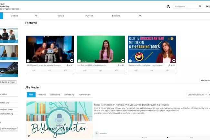Screen dimensions: 210x140
Task: Click comments icon under Ein Blick ins OBRS
Action: (100, 70)
